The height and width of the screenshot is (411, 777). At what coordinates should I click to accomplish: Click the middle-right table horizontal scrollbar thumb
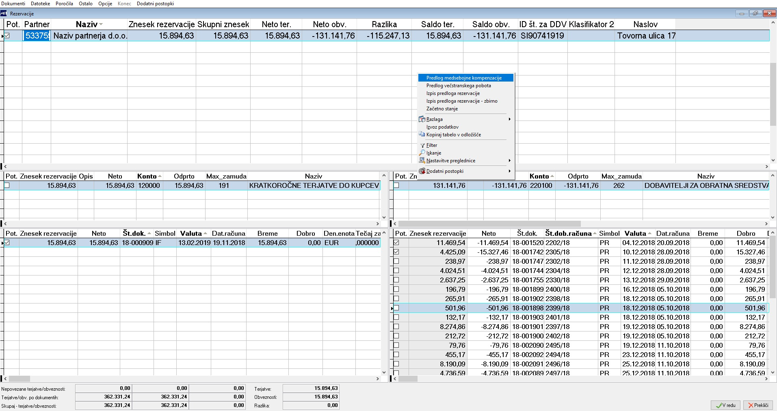tap(489, 224)
